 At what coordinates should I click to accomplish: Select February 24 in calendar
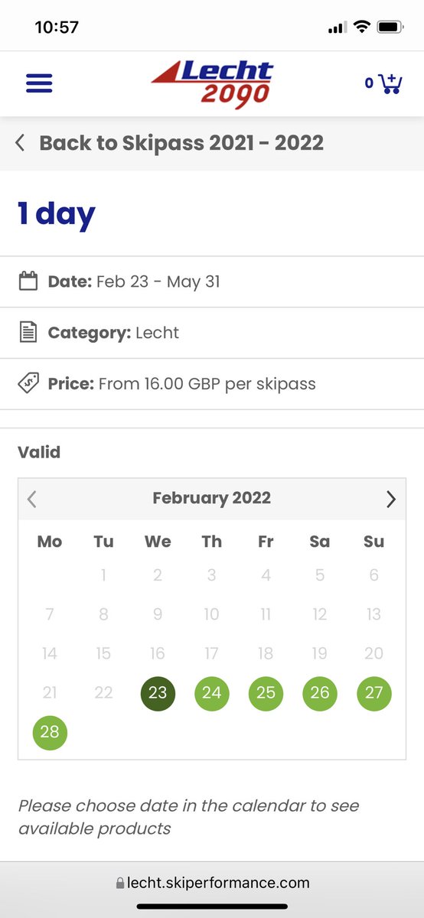click(212, 693)
